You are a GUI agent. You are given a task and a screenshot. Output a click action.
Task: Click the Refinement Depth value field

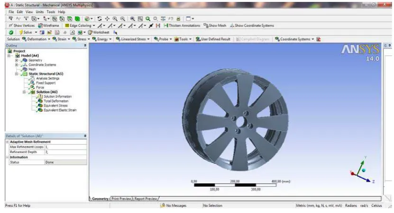pyautogui.click(x=65, y=152)
